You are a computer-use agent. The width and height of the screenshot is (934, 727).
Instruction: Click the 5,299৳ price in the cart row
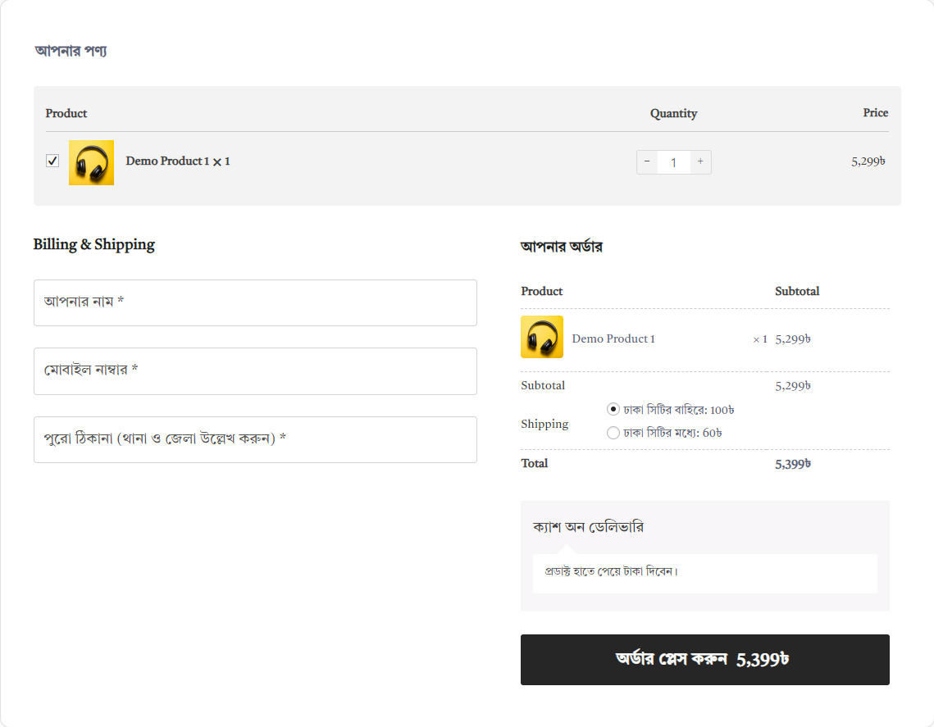click(x=868, y=161)
